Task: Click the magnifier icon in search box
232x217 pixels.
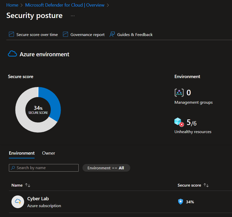Action: 13,168
